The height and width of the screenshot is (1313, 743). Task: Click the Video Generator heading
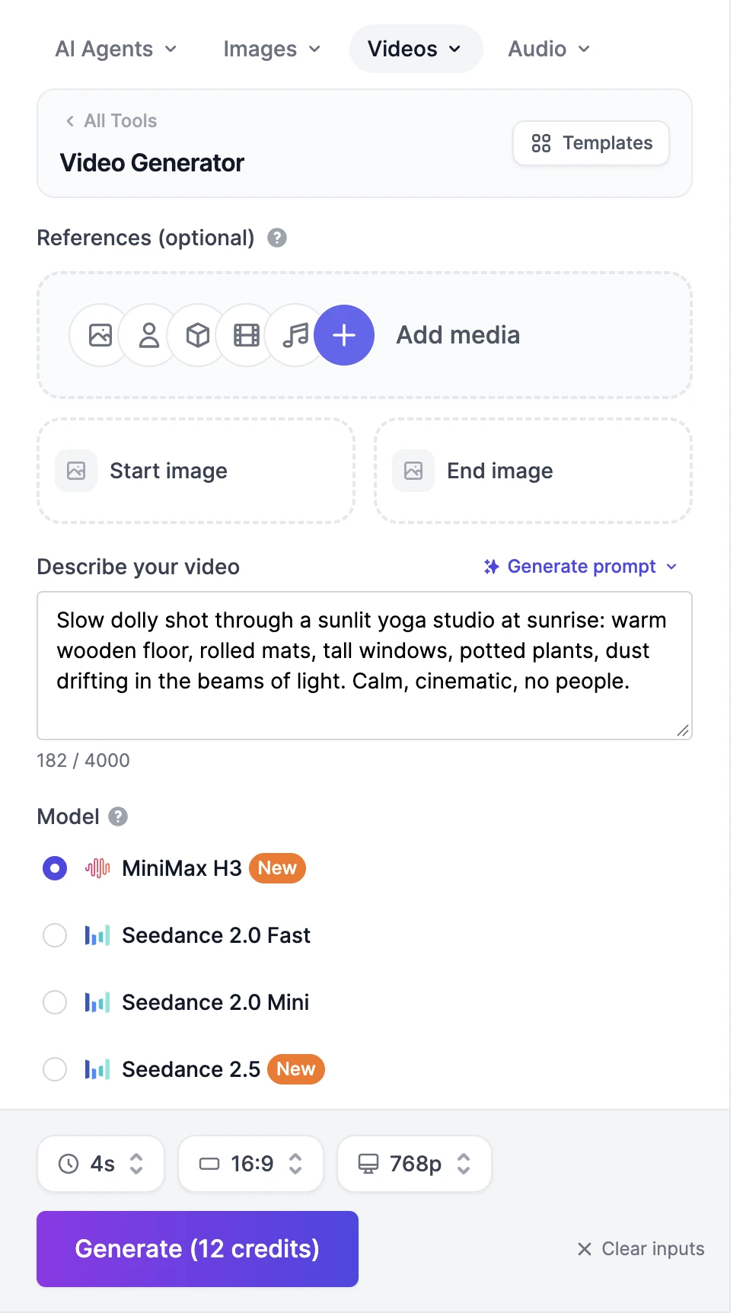[x=152, y=163]
